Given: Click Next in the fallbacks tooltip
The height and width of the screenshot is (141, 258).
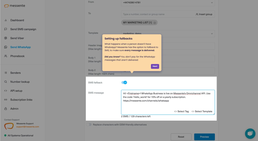Looking at the screenshot, I should 155,66.
